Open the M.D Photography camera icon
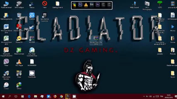The width and height of the screenshot is (177, 99). point(147,5)
